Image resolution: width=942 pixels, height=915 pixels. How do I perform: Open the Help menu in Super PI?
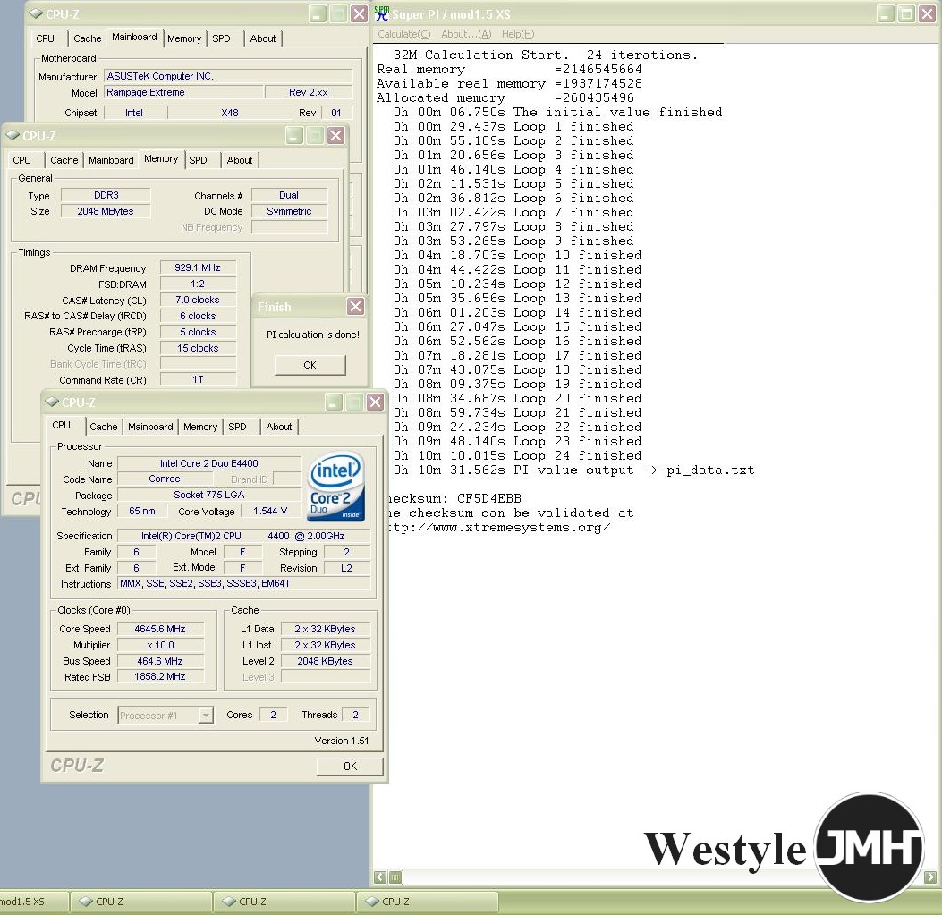(518, 34)
